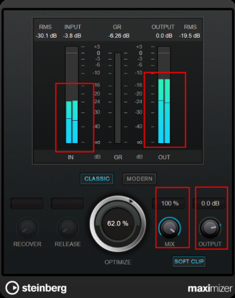
Task: Click the empty Recover value field
Action: 27,203
